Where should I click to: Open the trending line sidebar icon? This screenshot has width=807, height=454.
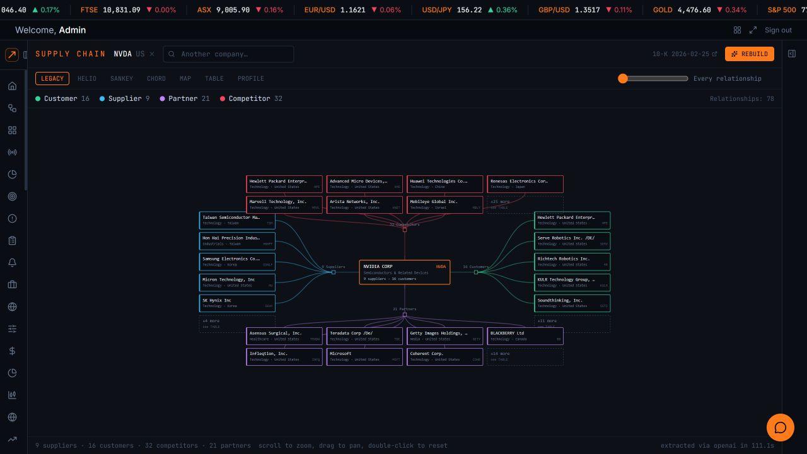[x=12, y=439]
